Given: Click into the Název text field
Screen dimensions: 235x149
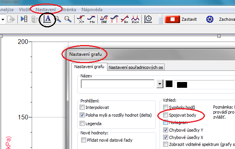Looking at the screenshot, I should (117, 84).
